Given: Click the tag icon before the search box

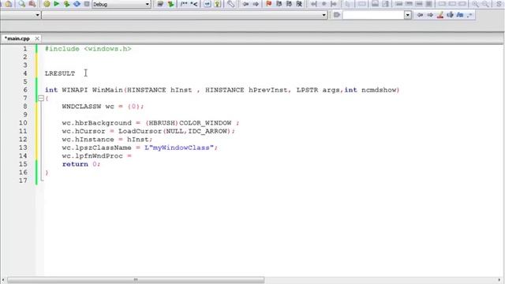Looking at the screenshot, I should (337, 15).
